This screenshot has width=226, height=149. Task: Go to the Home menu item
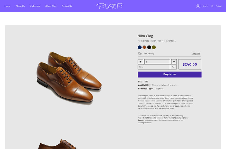click(7, 6)
